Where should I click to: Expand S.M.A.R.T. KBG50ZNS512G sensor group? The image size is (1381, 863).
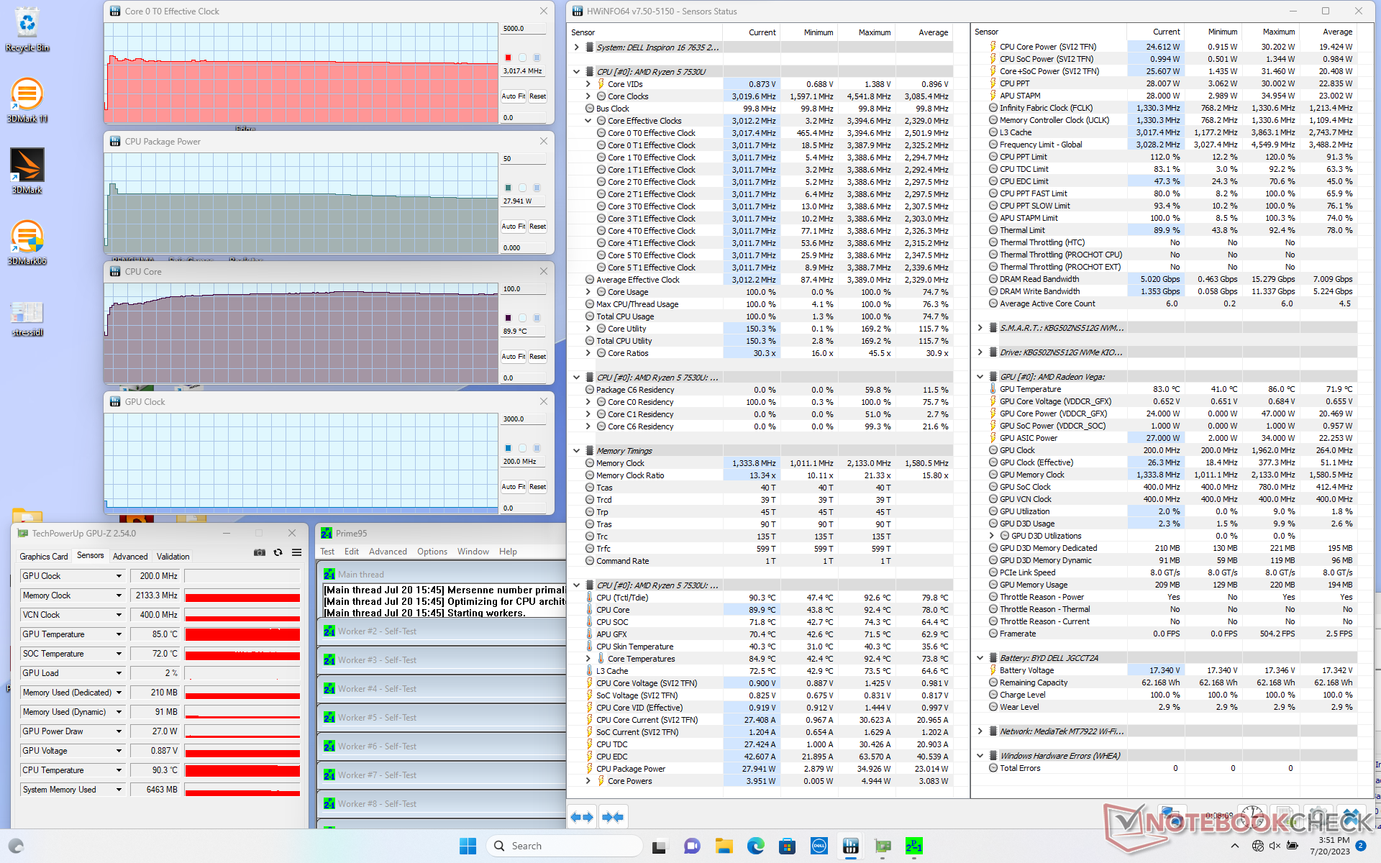980,328
